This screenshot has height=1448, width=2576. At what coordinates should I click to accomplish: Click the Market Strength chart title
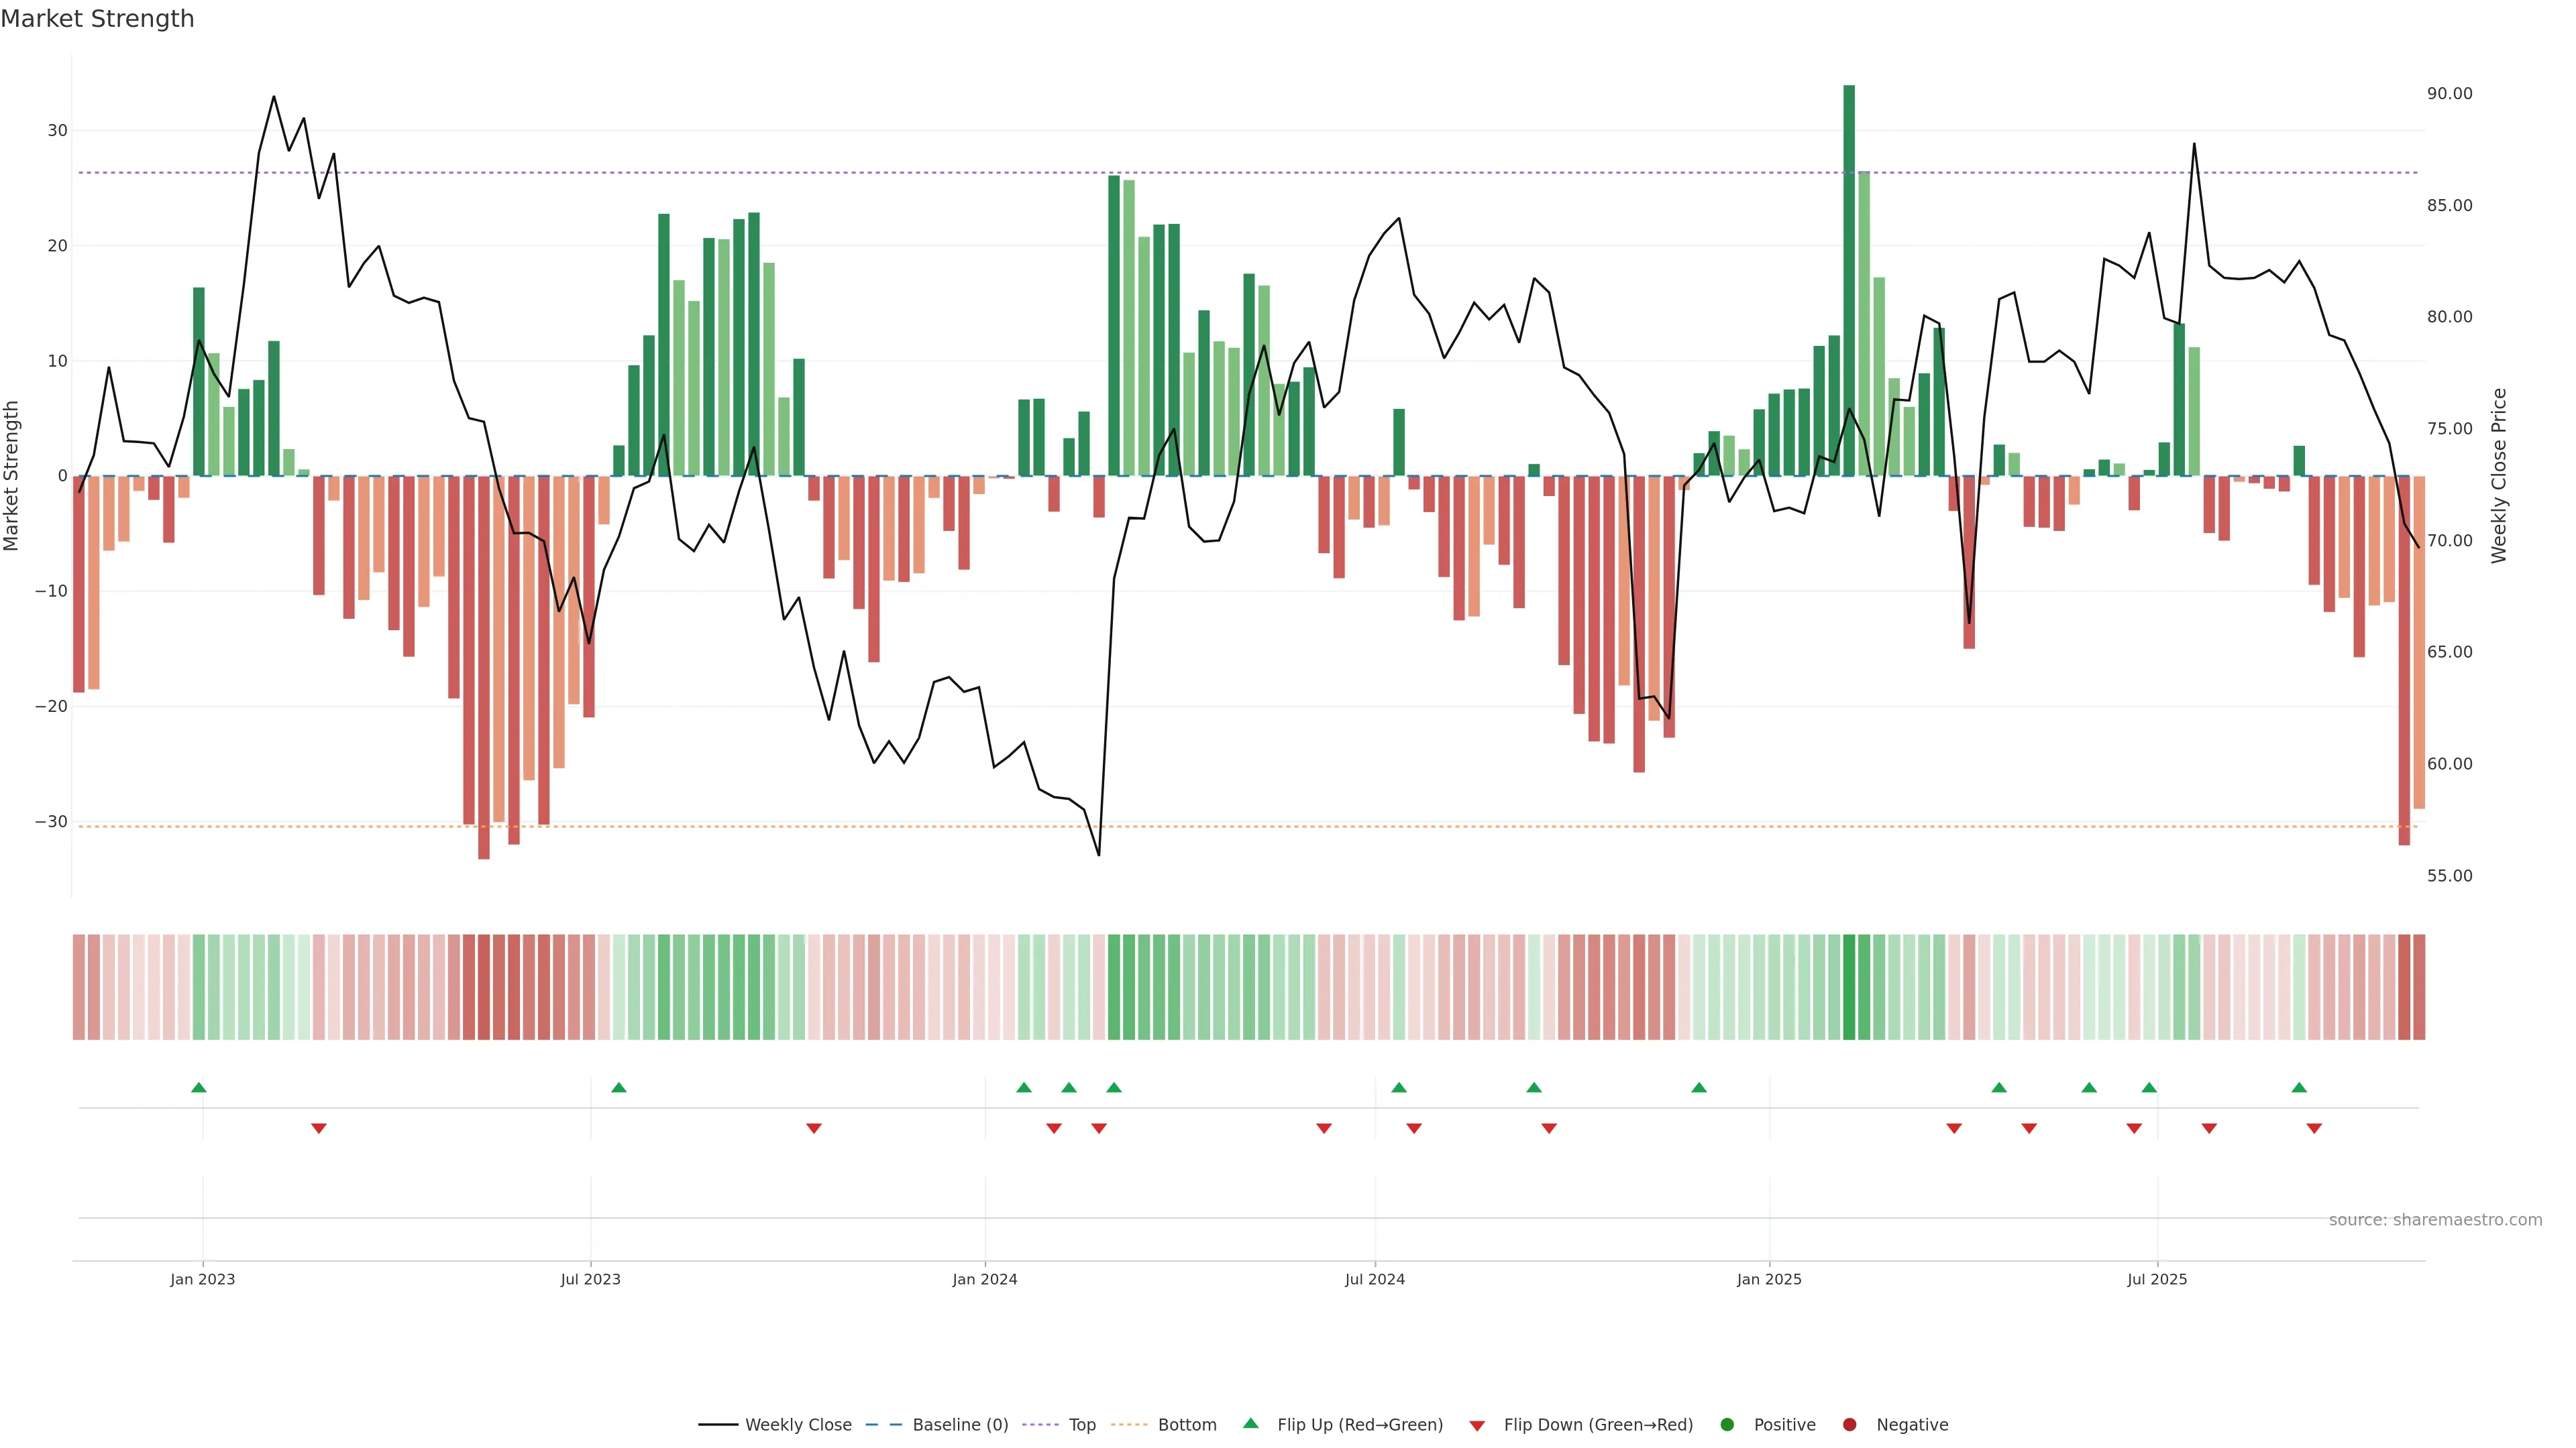(x=97, y=19)
